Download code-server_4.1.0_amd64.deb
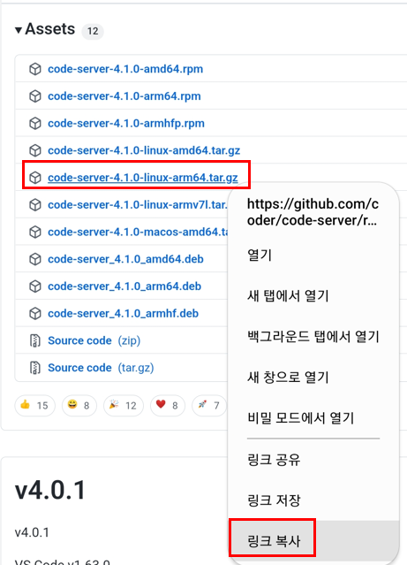 coord(125,259)
